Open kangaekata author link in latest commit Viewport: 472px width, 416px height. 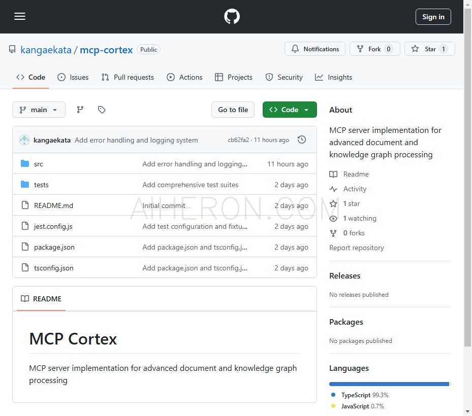coord(52,140)
